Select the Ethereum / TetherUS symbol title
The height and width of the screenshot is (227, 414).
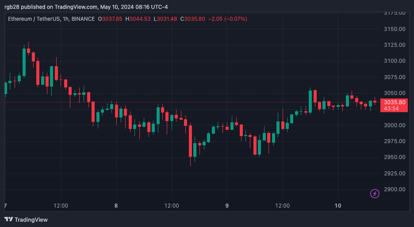pyautogui.click(x=34, y=19)
